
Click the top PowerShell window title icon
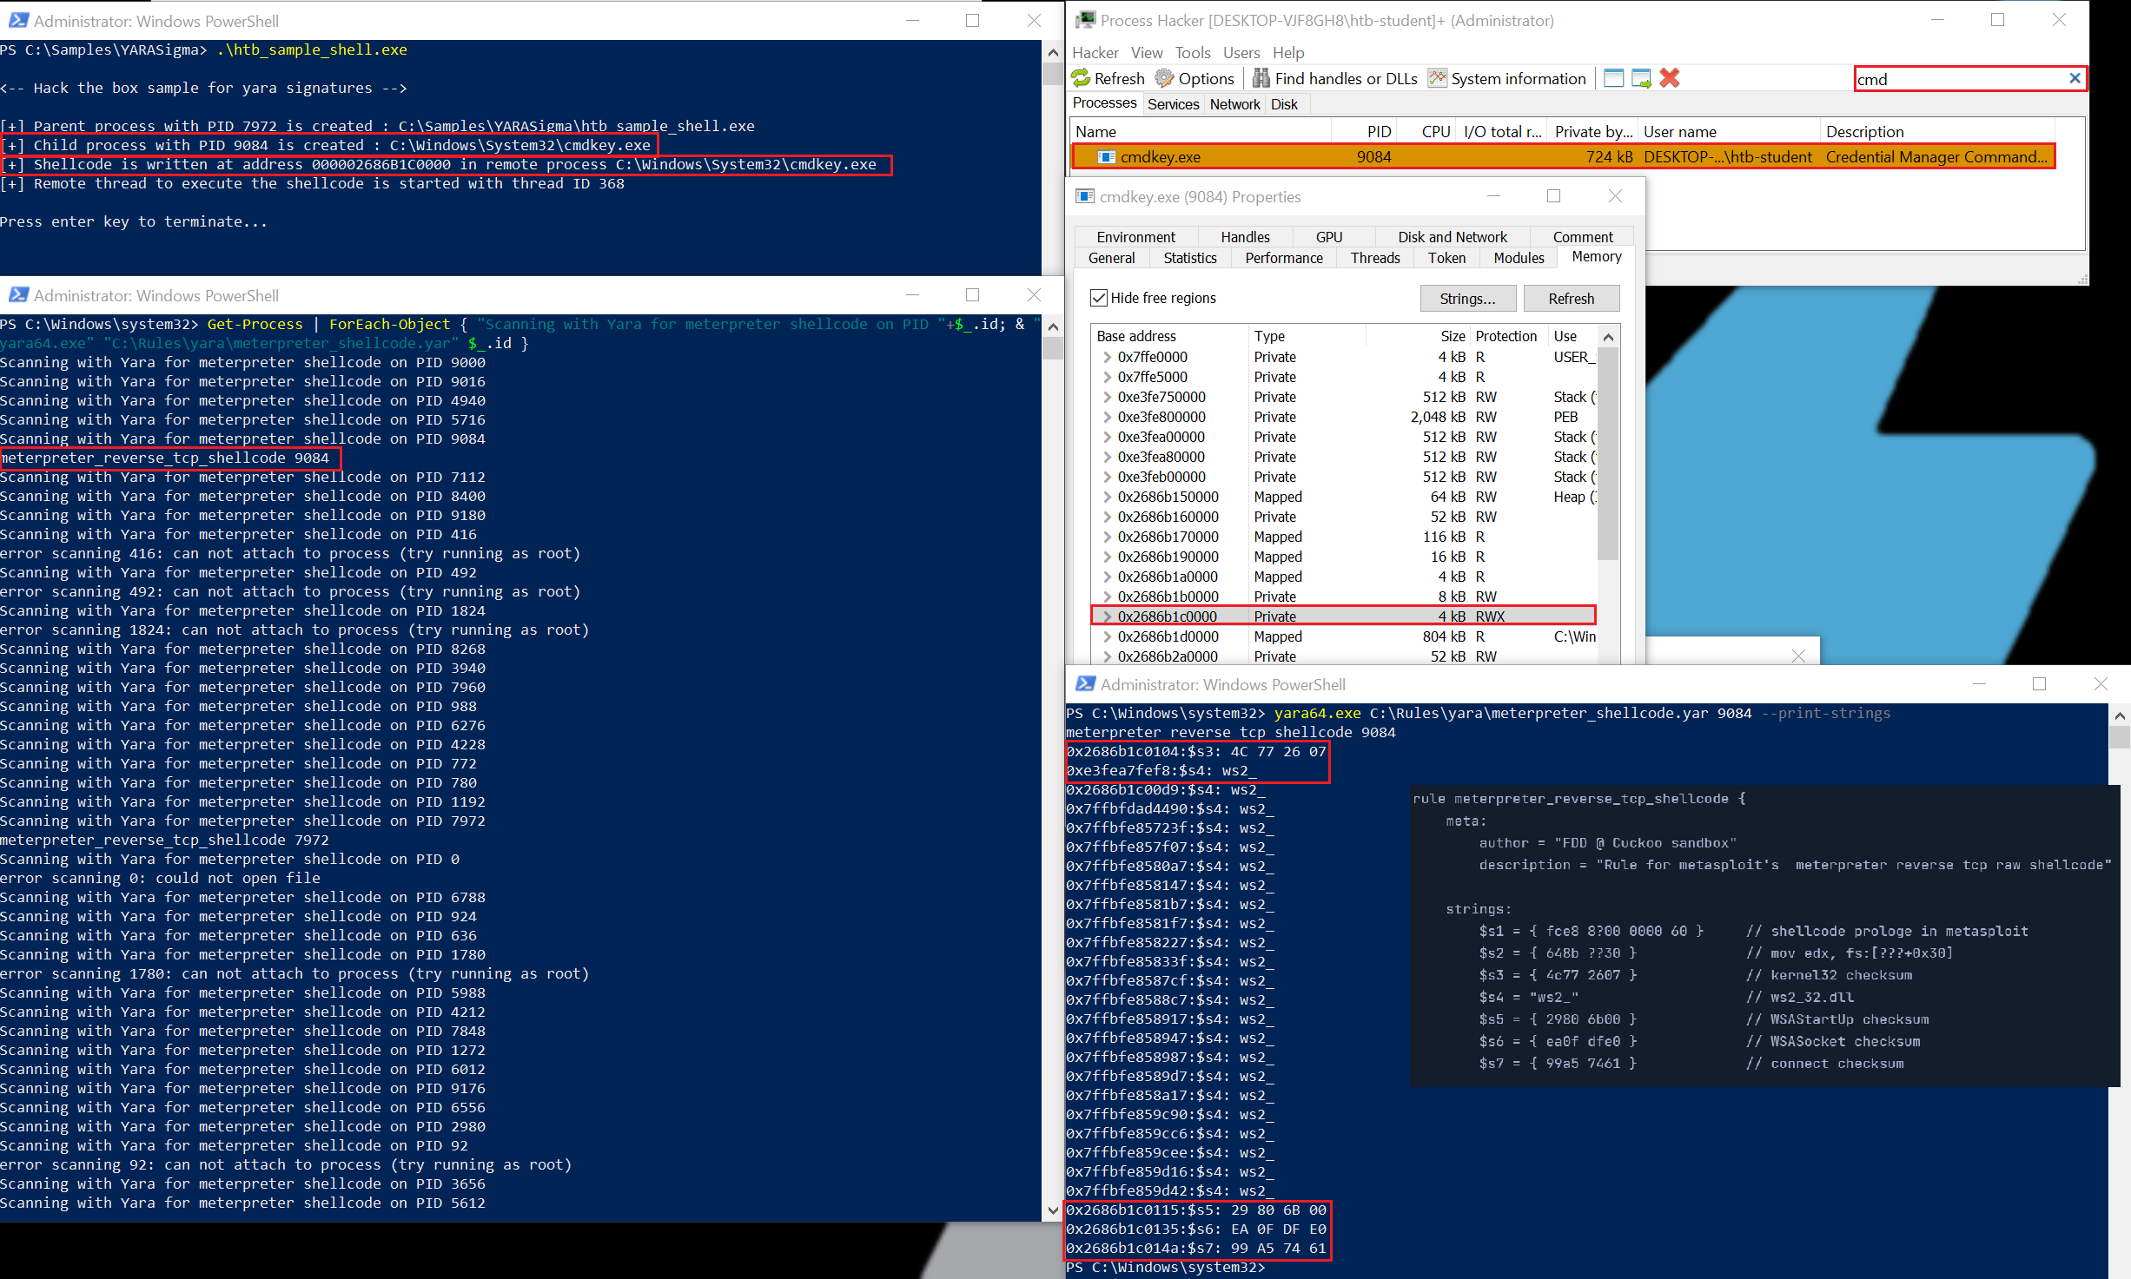pyautogui.click(x=18, y=20)
